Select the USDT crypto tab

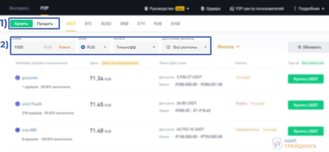click(71, 24)
